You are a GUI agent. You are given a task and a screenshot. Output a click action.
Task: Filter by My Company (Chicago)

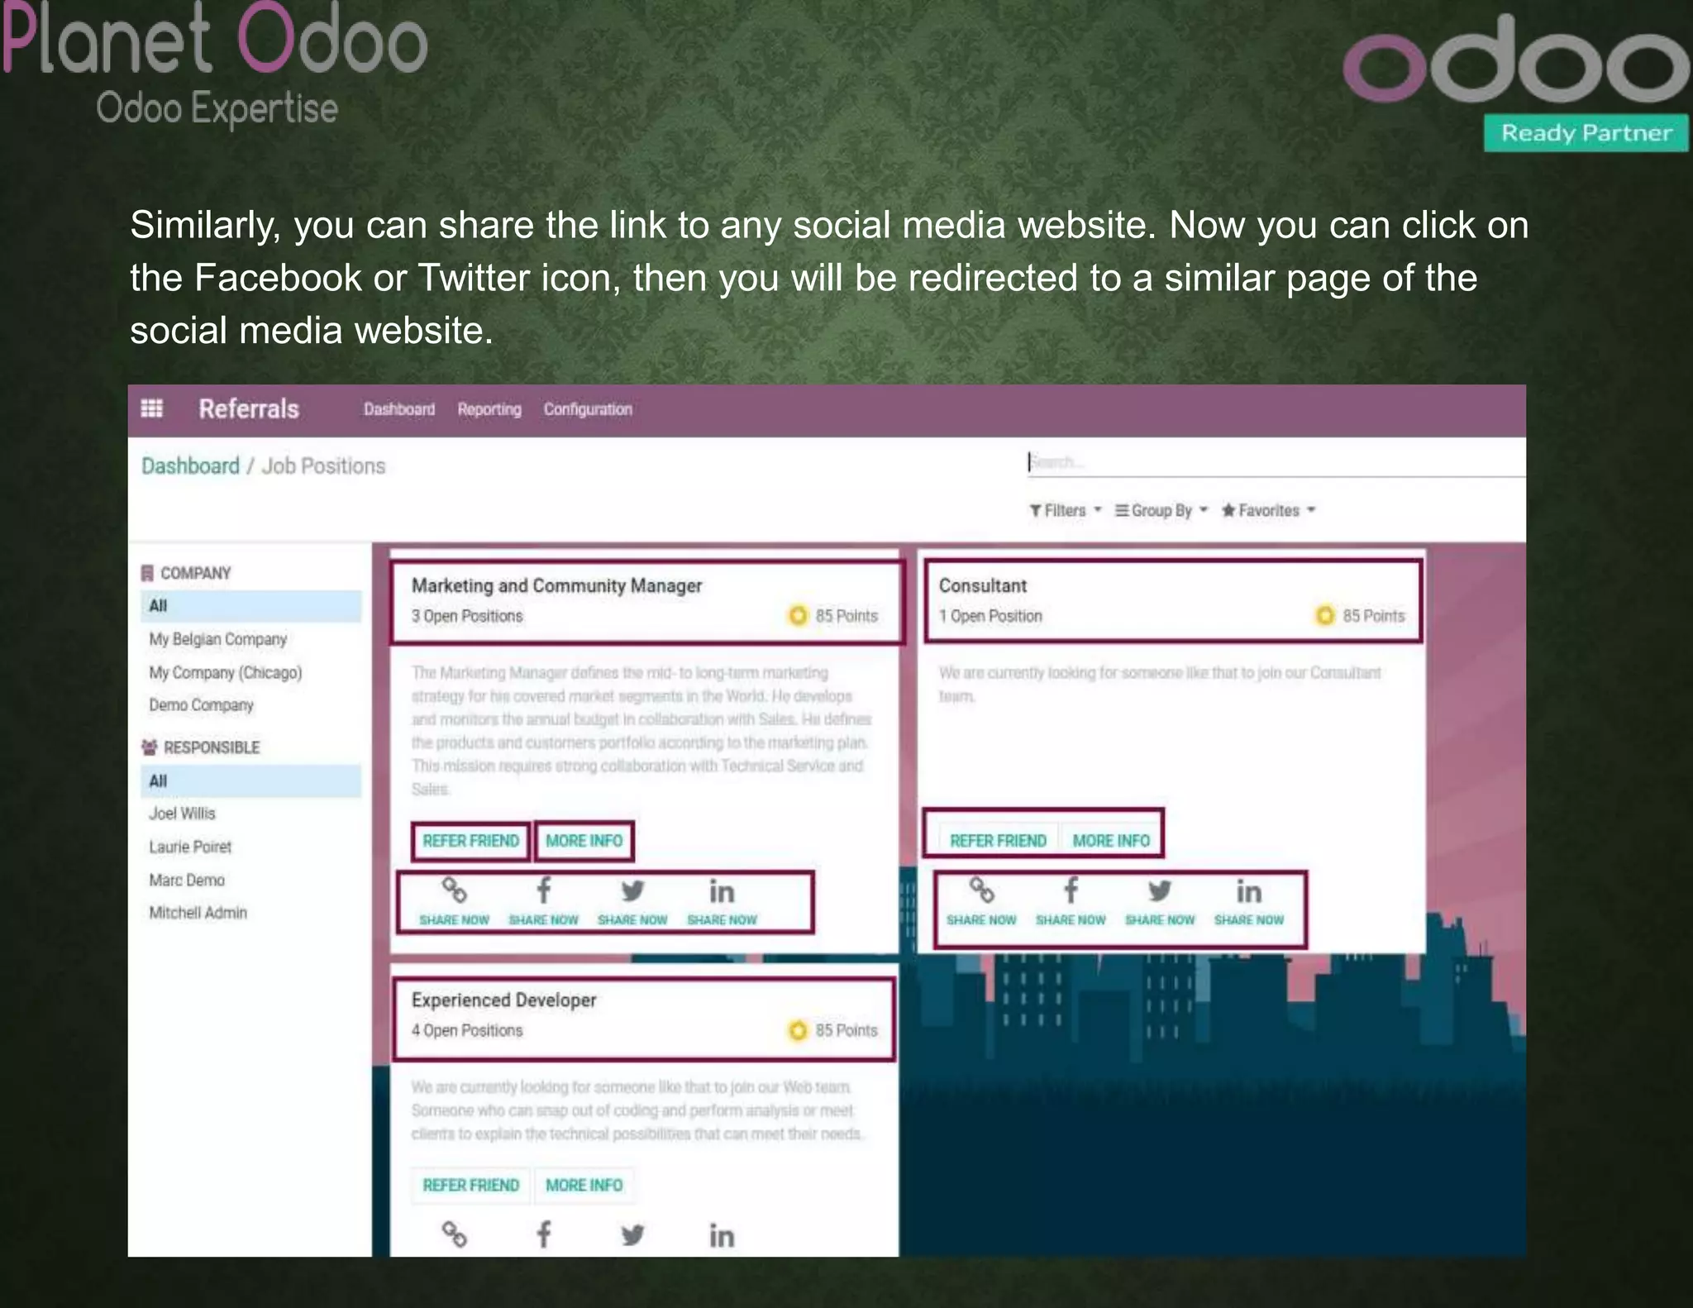[x=226, y=672]
